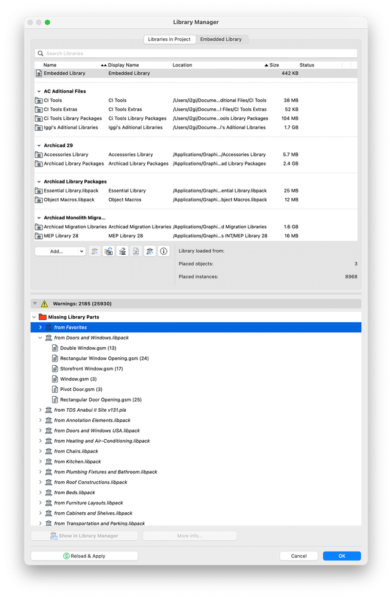Select Ci Tools Library Packages row
The image size is (392, 597).
coord(196,118)
